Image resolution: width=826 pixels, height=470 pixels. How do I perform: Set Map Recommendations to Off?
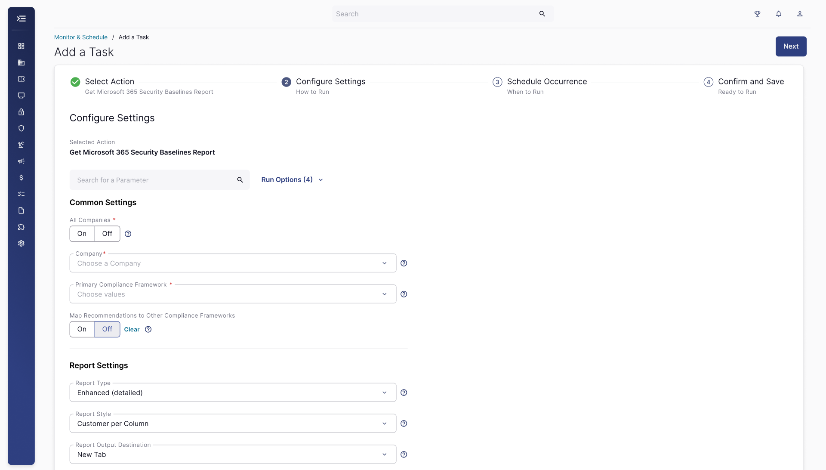[107, 329]
